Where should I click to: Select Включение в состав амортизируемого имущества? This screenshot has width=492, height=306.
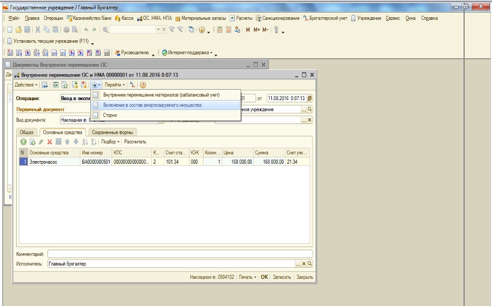152,105
